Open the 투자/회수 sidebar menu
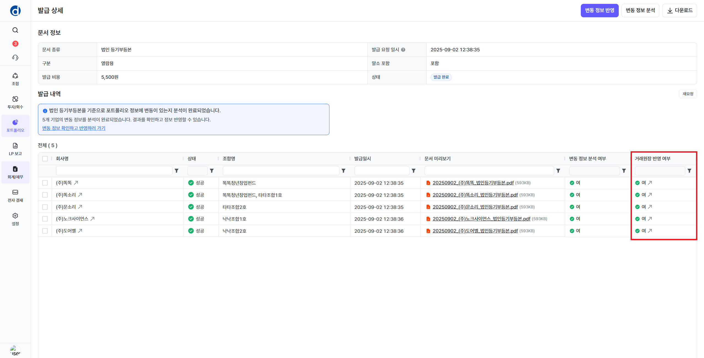The image size is (704, 358). (x=15, y=102)
